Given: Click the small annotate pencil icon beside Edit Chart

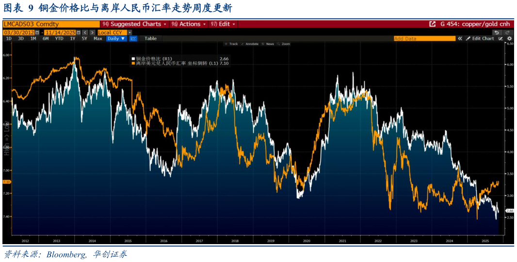Looking at the screenshot, I should coord(500,39).
